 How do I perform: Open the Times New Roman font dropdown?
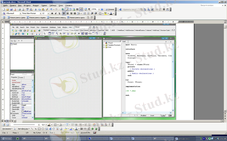pyautogui.click(x=31, y=13)
